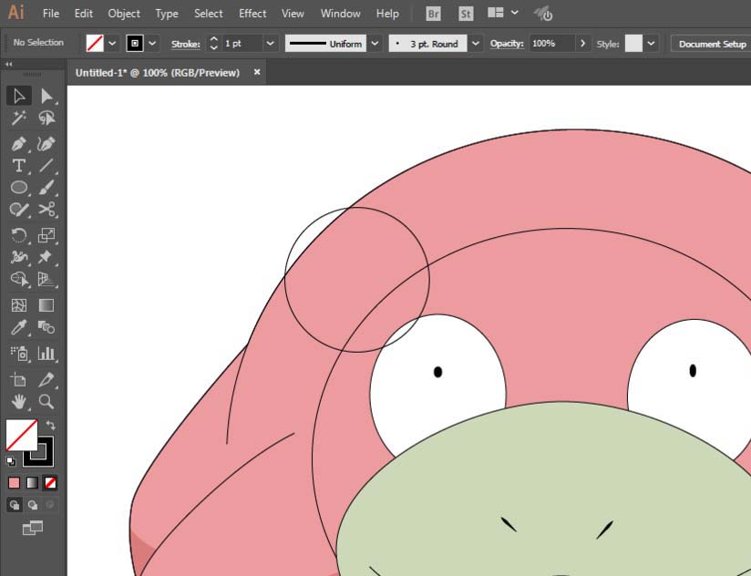The image size is (751, 576).
Task: Swap fill and stroke colors
Action: (51, 426)
